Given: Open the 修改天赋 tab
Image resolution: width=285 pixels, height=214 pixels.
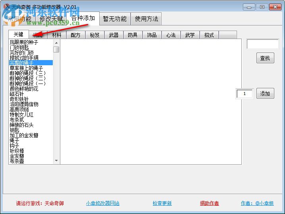Looking at the screenshot, I should [x=51, y=19].
